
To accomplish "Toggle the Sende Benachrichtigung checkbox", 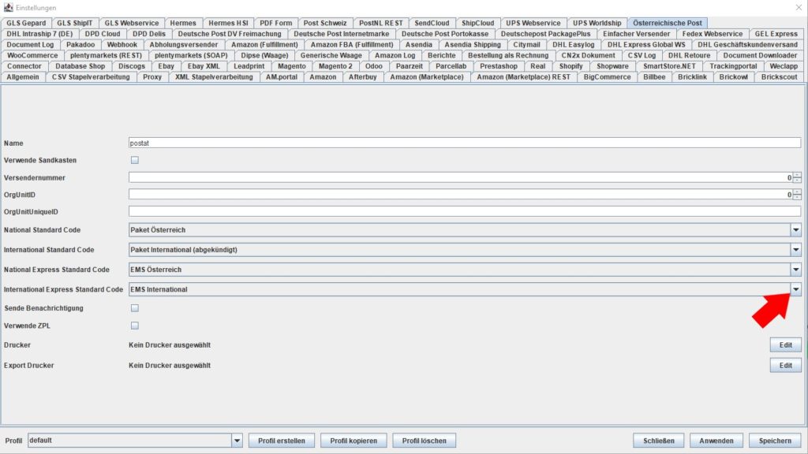I will click(x=134, y=308).
